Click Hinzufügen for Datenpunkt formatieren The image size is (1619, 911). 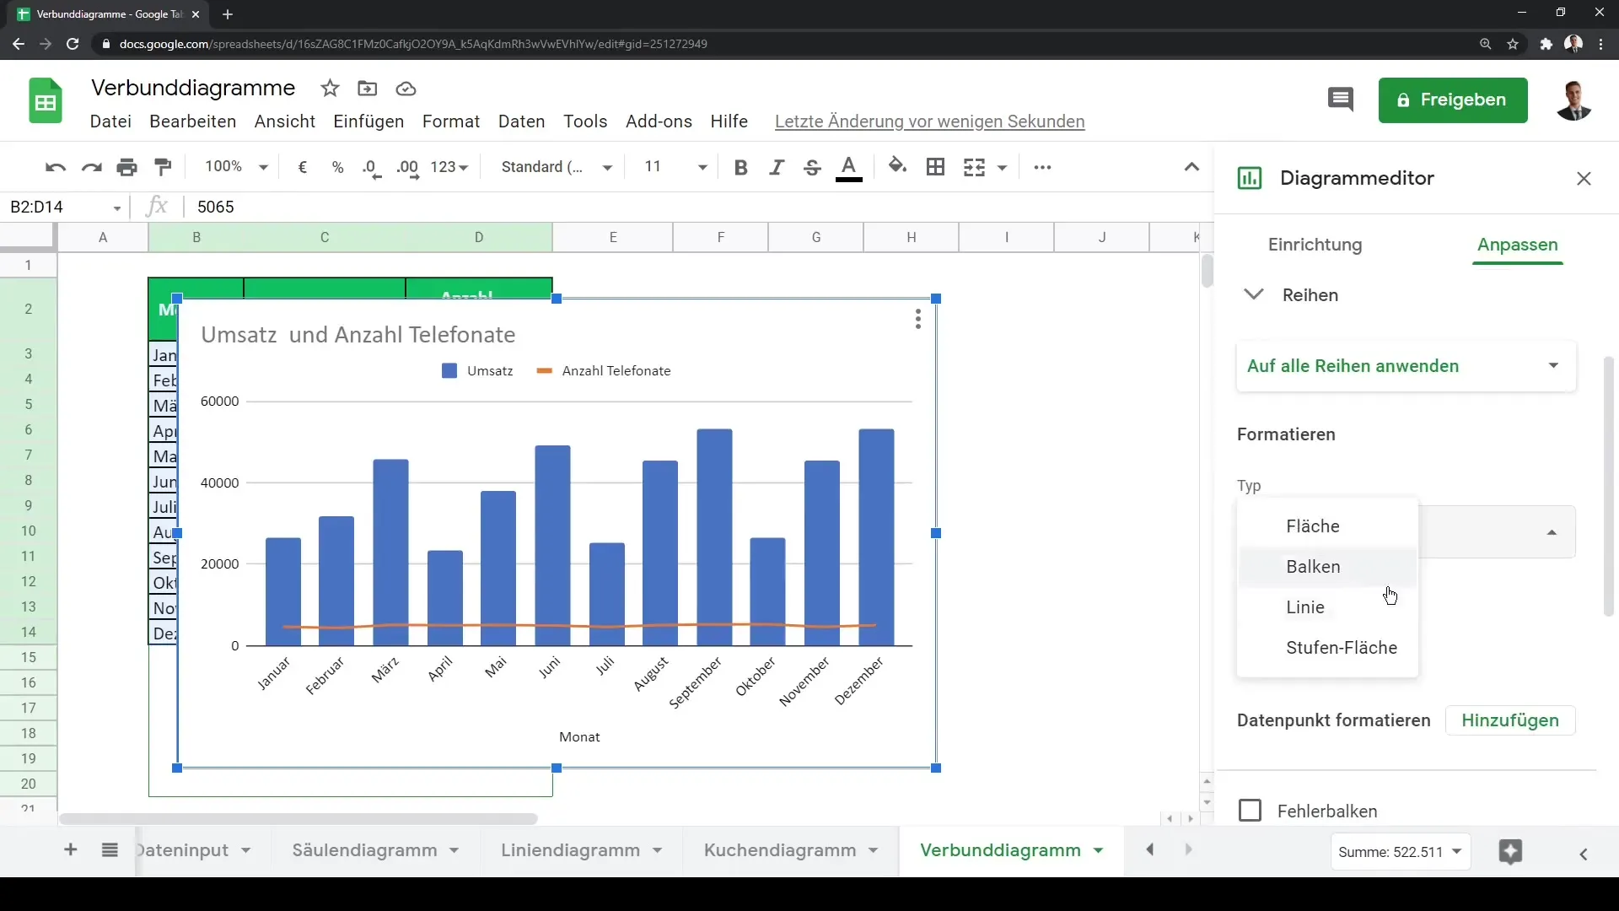click(x=1509, y=720)
